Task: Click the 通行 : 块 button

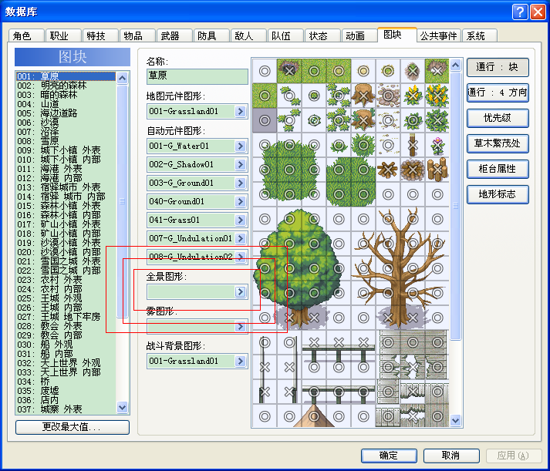Action: click(x=498, y=67)
